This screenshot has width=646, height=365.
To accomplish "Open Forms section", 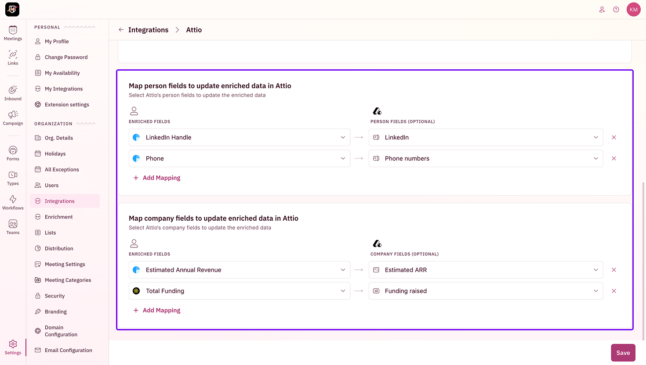I will 13,154.
